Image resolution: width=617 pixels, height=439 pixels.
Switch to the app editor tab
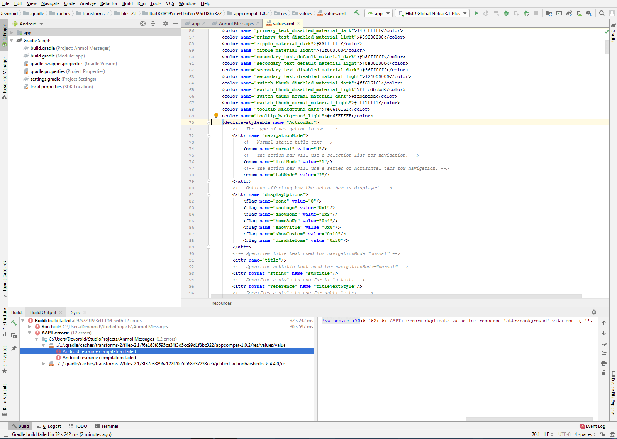[196, 24]
